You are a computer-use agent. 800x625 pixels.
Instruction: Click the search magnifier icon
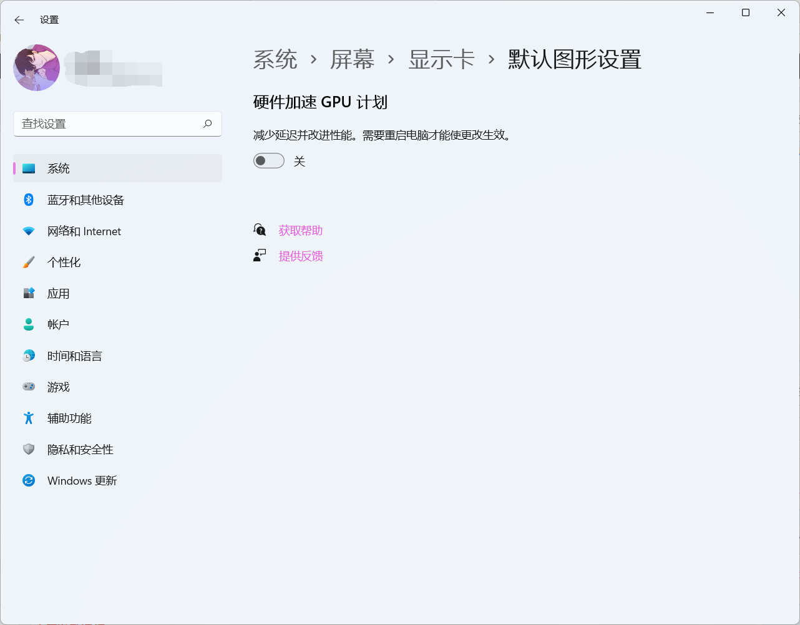(208, 124)
